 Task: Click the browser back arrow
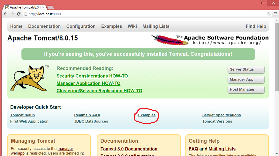click(6, 14)
